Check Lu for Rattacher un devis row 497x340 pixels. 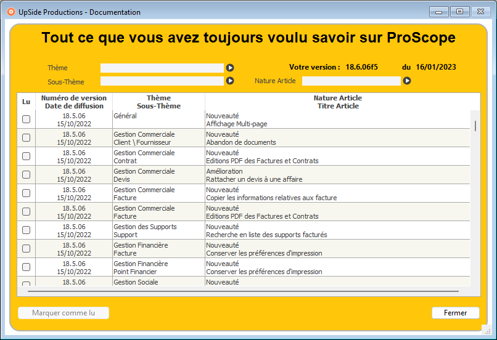click(x=27, y=175)
